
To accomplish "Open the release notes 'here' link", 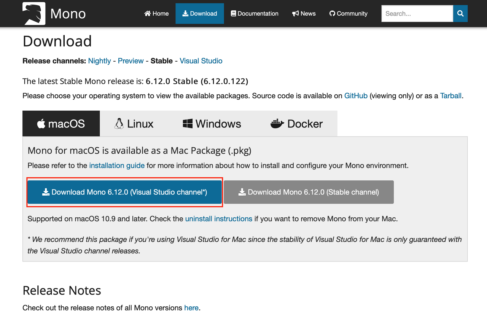I will coord(191,308).
